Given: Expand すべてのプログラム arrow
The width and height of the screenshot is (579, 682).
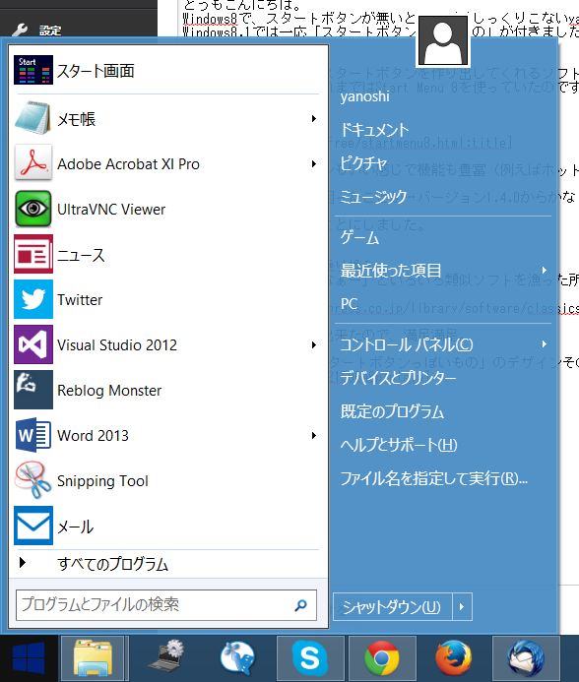Looking at the screenshot, I should coord(23,562).
